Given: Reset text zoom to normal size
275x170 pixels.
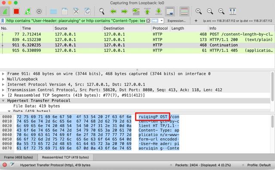Looking at the screenshot, I should (x=221, y=12).
